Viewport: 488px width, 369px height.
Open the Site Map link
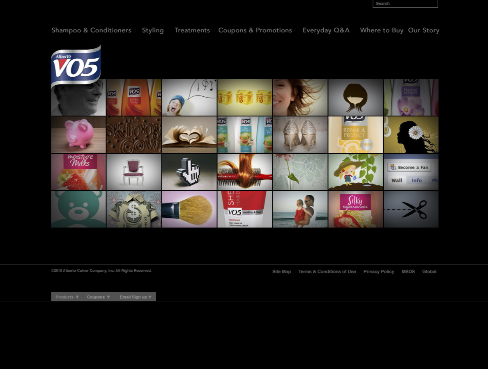(x=282, y=271)
